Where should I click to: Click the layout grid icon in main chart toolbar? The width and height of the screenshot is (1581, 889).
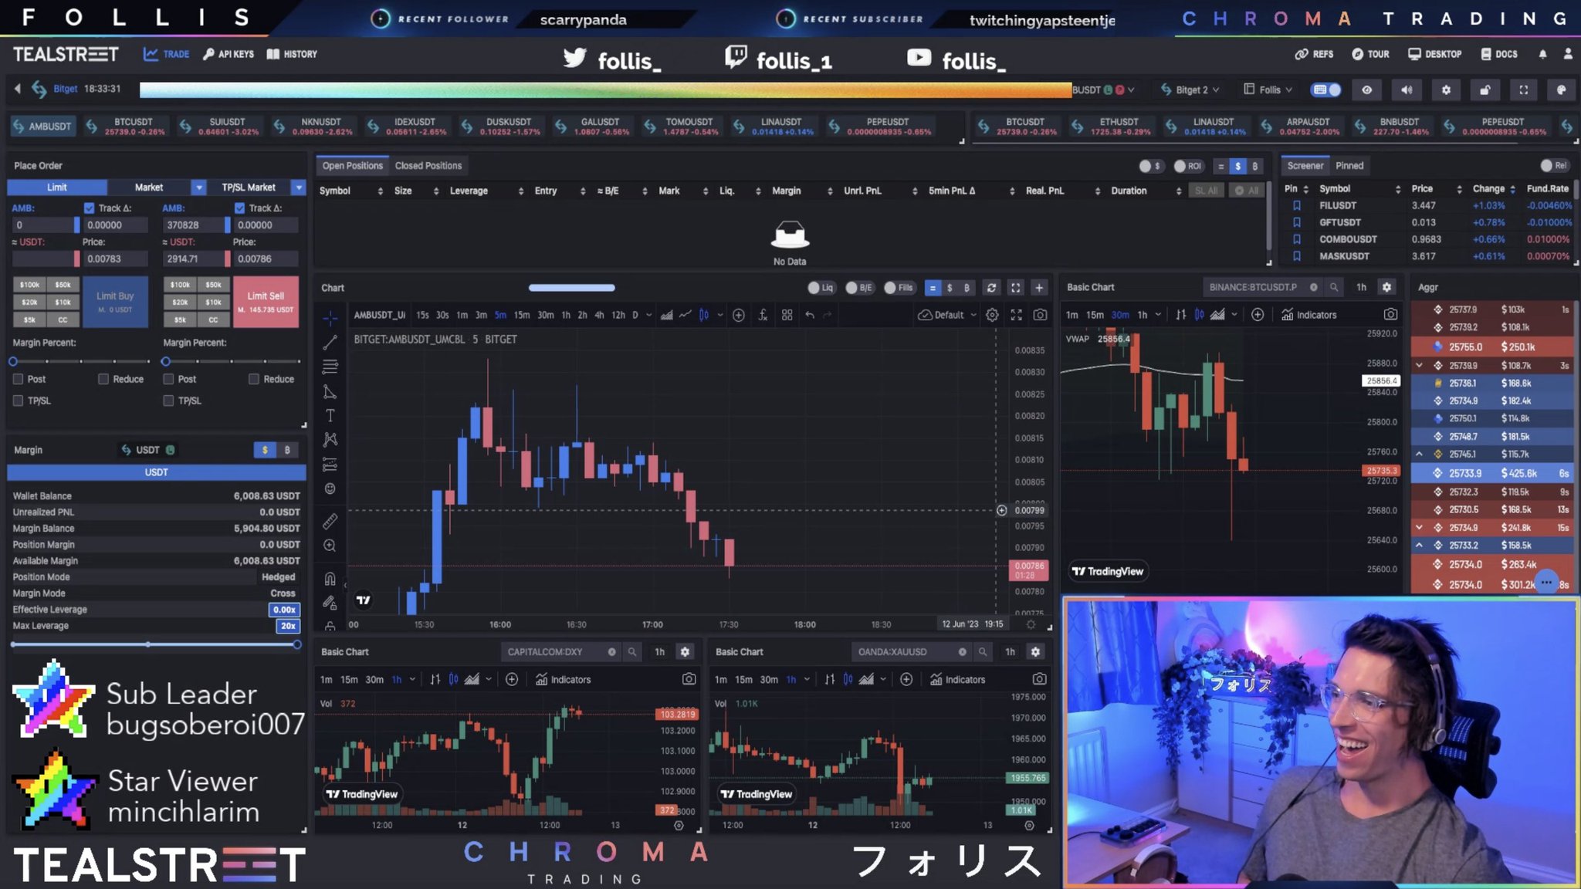[x=787, y=315]
